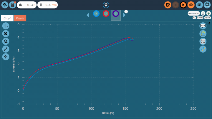Open the on-screen keyboard icon
This screenshot has width=212, height=119.
click(199, 5)
